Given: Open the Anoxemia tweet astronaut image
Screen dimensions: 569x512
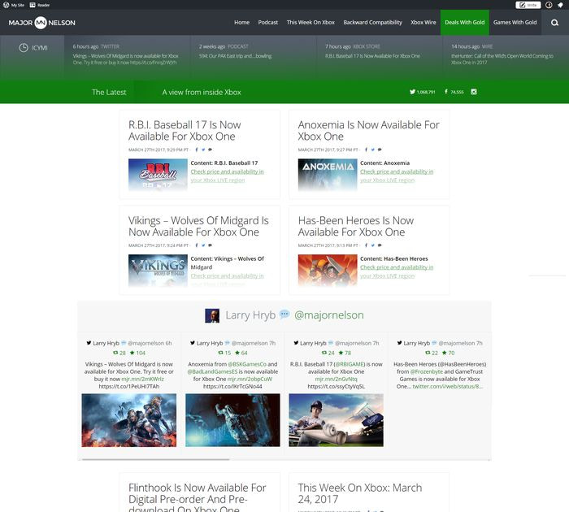Looking at the screenshot, I should [x=232, y=420].
